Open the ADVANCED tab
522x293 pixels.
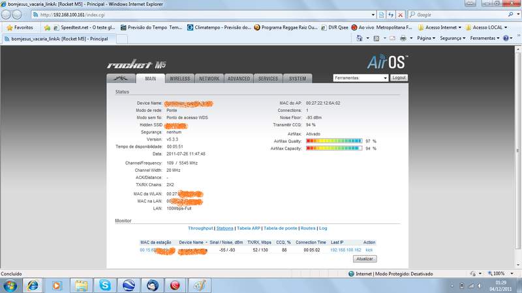pyautogui.click(x=239, y=78)
